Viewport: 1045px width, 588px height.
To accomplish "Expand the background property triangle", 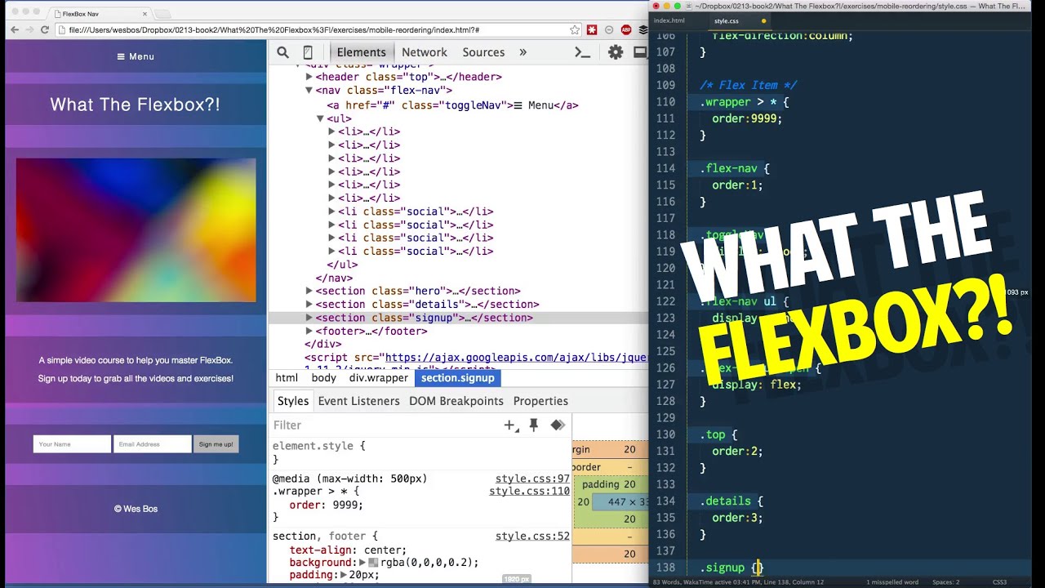I will pos(362,563).
